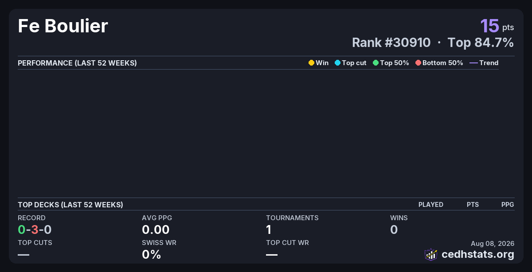Click the Tournaments count of 1
Image resolution: width=532 pixels, height=272 pixels.
click(x=269, y=229)
